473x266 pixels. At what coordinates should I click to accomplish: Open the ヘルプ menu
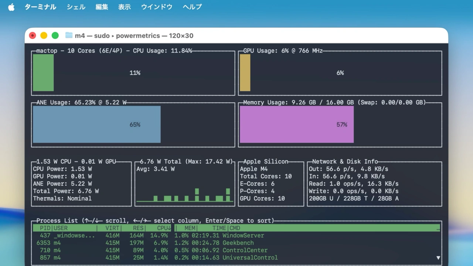(192, 7)
